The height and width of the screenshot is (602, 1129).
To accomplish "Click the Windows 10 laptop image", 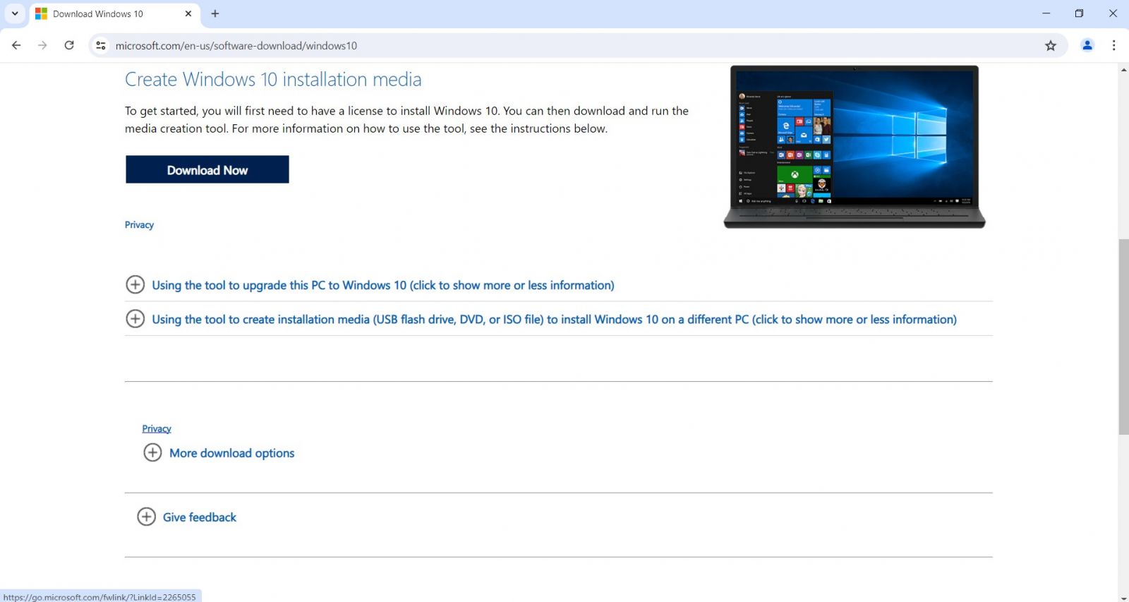I will [855, 147].
